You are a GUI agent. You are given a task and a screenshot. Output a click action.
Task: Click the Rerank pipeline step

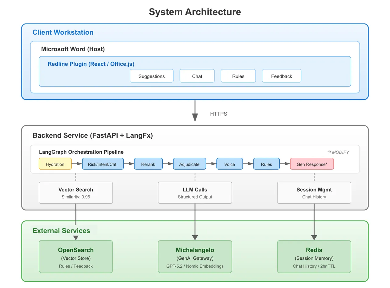click(x=148, y=164)
